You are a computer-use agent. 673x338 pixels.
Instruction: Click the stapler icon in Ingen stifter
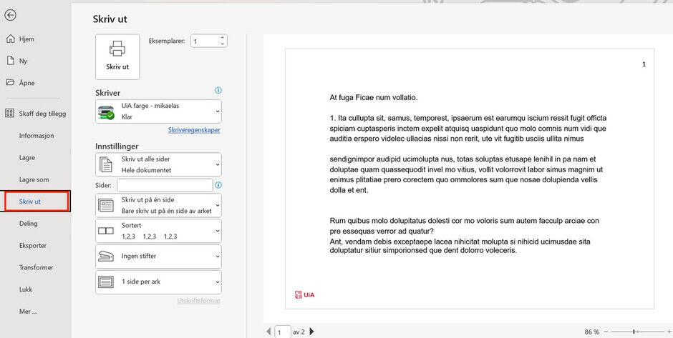tap(105, 256)
